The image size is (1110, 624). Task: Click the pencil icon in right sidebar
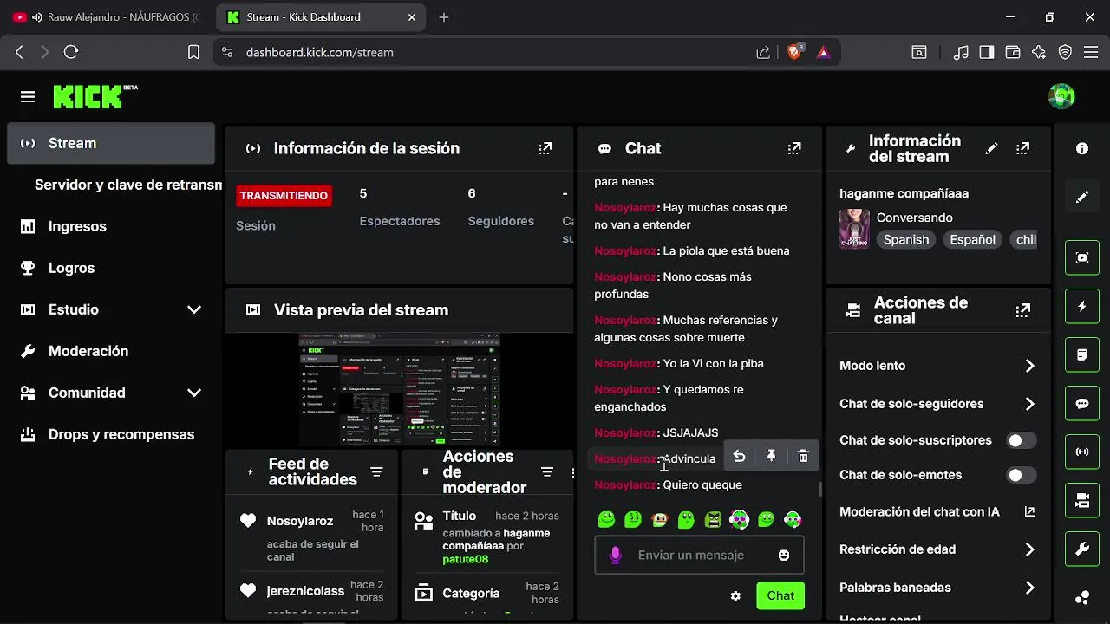[1082, 197]
